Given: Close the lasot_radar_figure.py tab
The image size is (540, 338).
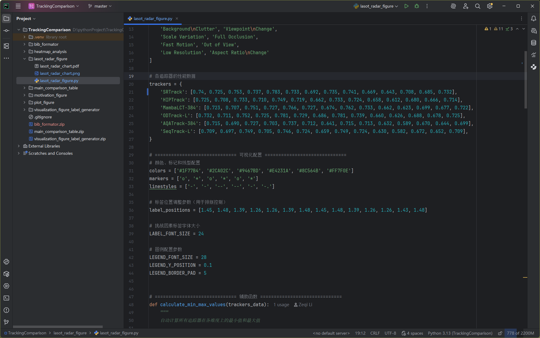Looking at the screenshot, I should 177,18.
